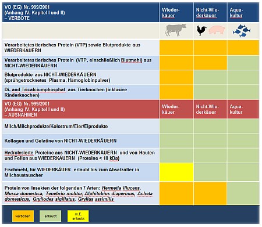262x227 pixels.
Task: Click green Nicht-Wiederkäuer cell in Kollagen row
Action: (210, 140)
